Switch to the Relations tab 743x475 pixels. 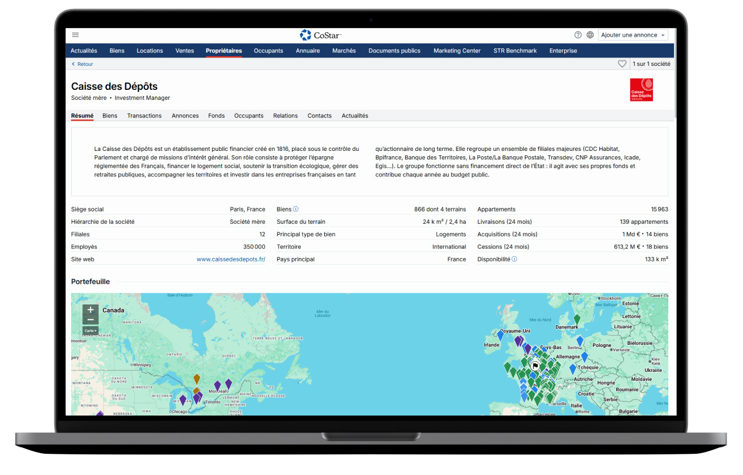(286, 116)
